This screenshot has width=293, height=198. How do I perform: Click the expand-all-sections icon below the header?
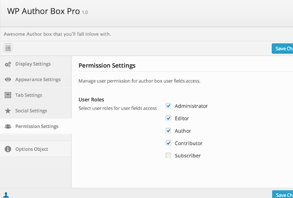[x=8, y=48]
